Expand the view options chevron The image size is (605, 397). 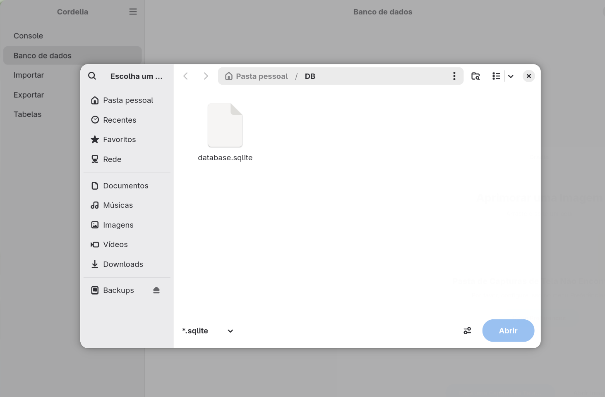(x=511, y=76)
